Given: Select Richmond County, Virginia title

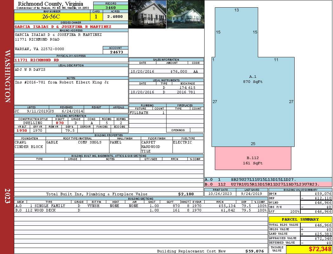Looking at the screenshot, I should click(x=50, y=3).
